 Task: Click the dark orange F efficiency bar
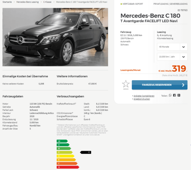tap(67, 163)
